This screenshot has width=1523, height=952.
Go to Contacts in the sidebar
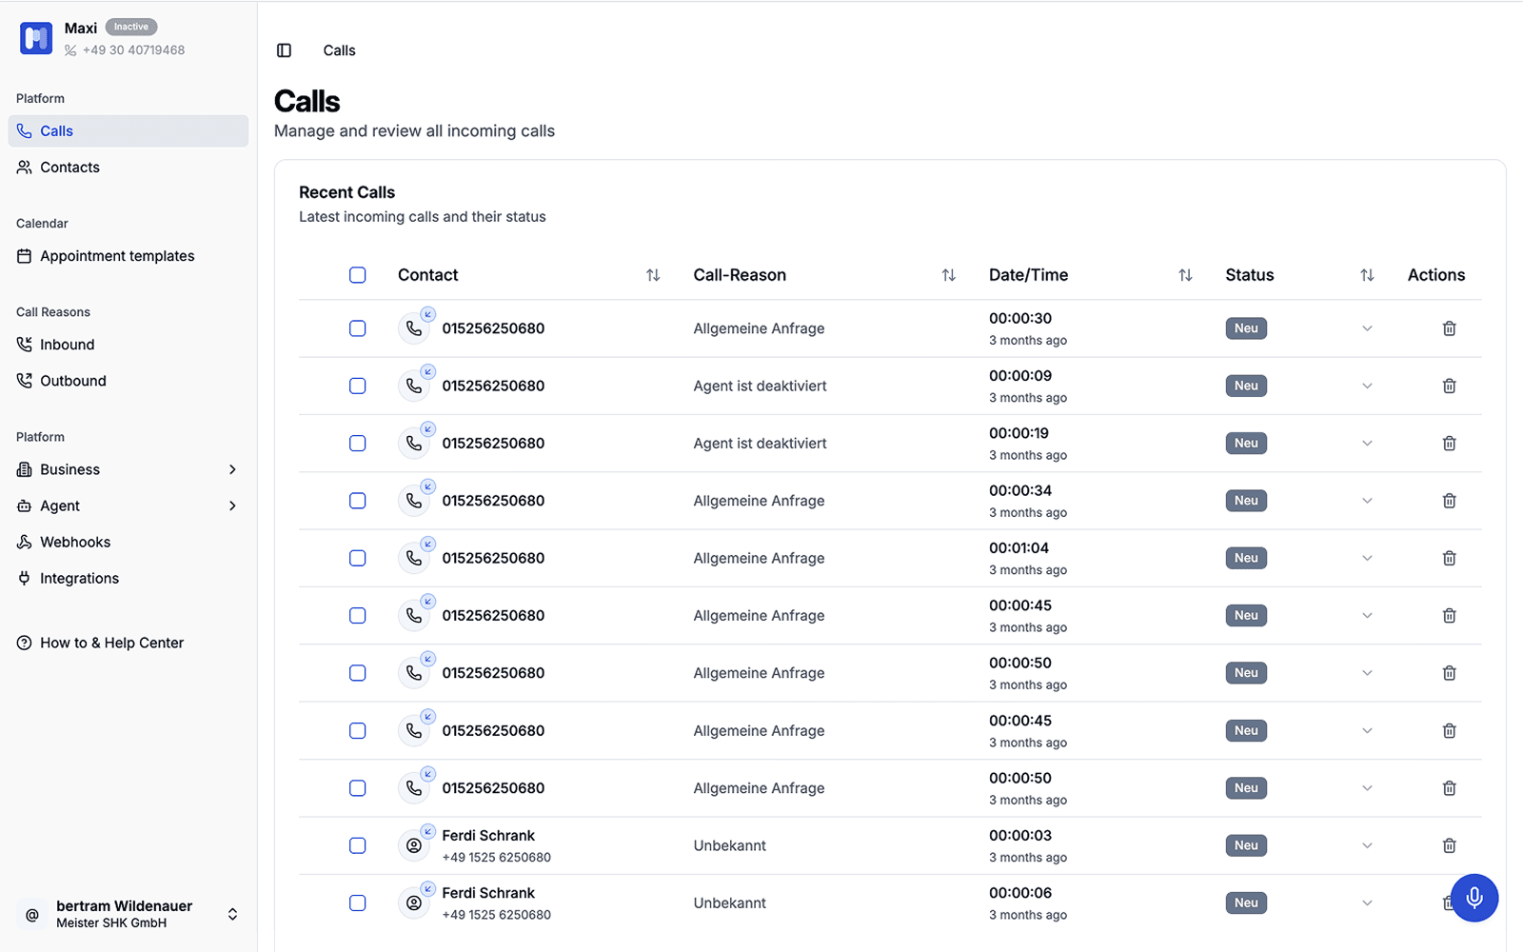[129, 168]
